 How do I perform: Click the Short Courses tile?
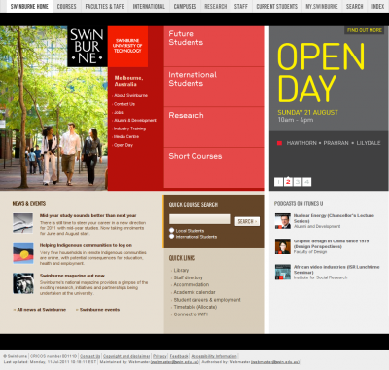coord(214,167)
